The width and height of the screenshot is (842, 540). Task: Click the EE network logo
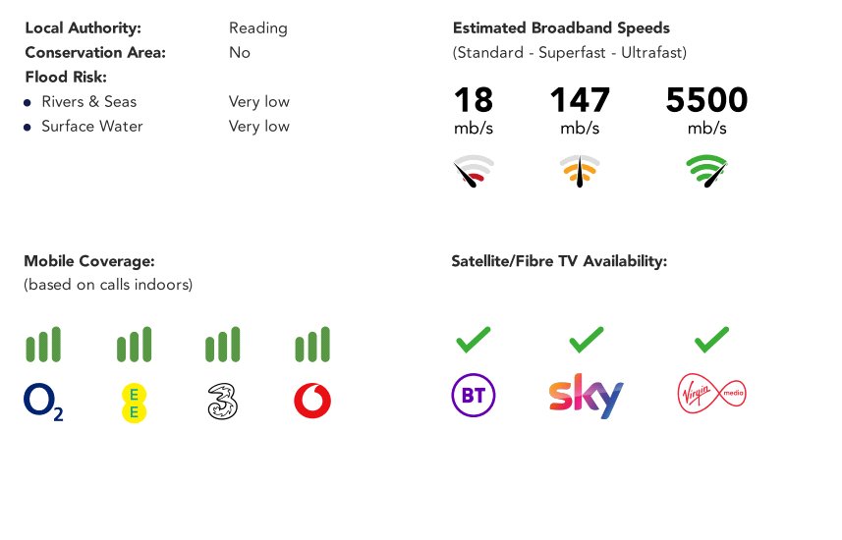coord(134,404)
